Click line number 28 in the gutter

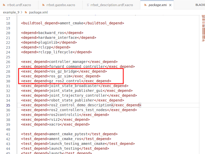pyautogui.click(x=8, y=71)
